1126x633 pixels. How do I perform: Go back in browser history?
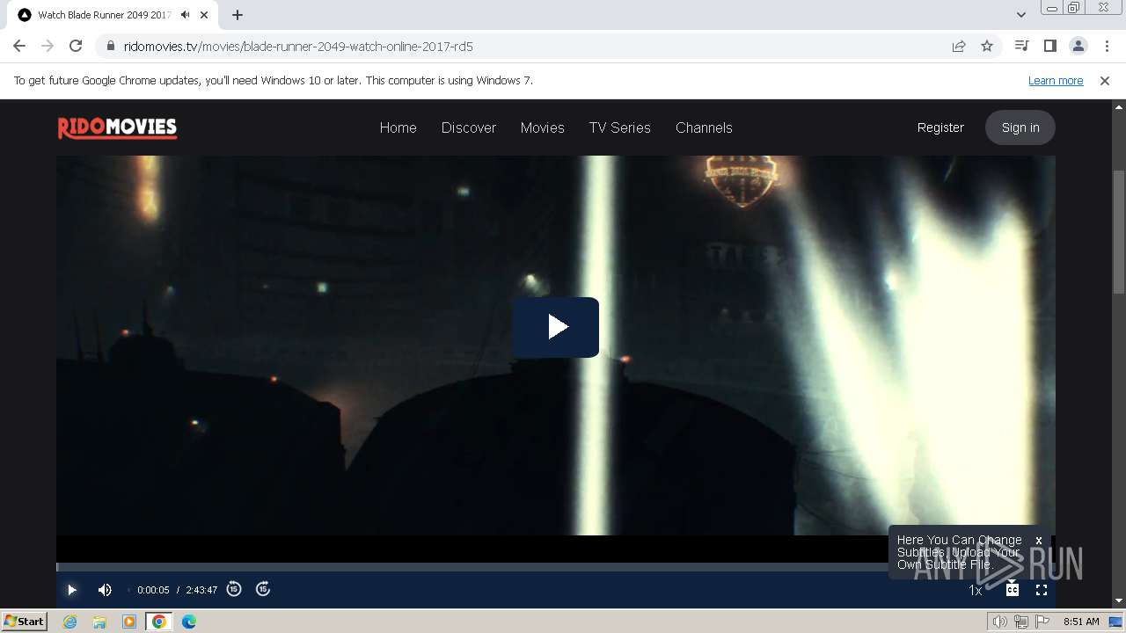coord(19,46)
